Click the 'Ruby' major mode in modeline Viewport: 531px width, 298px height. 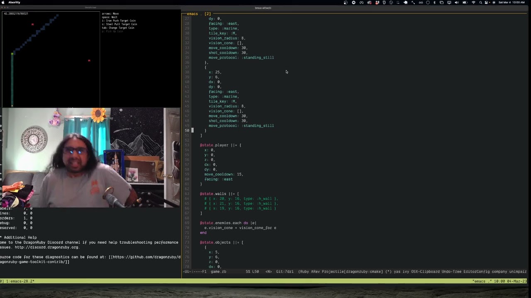304,272
